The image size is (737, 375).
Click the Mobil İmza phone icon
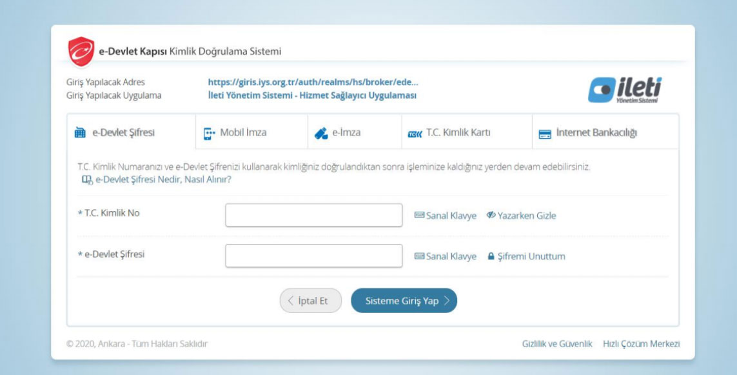tap(209, 133)
